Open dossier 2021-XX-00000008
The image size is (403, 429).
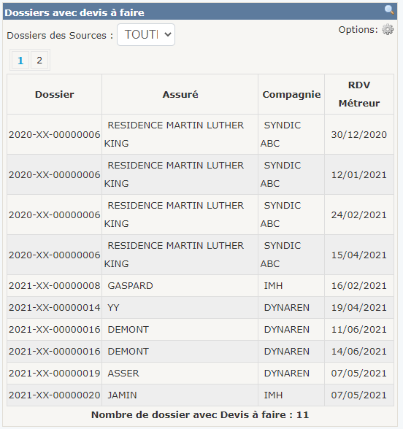coord(55,286)
